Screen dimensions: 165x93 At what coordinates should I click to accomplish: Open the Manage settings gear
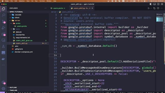pyautogui.click(x=3, y=89)
